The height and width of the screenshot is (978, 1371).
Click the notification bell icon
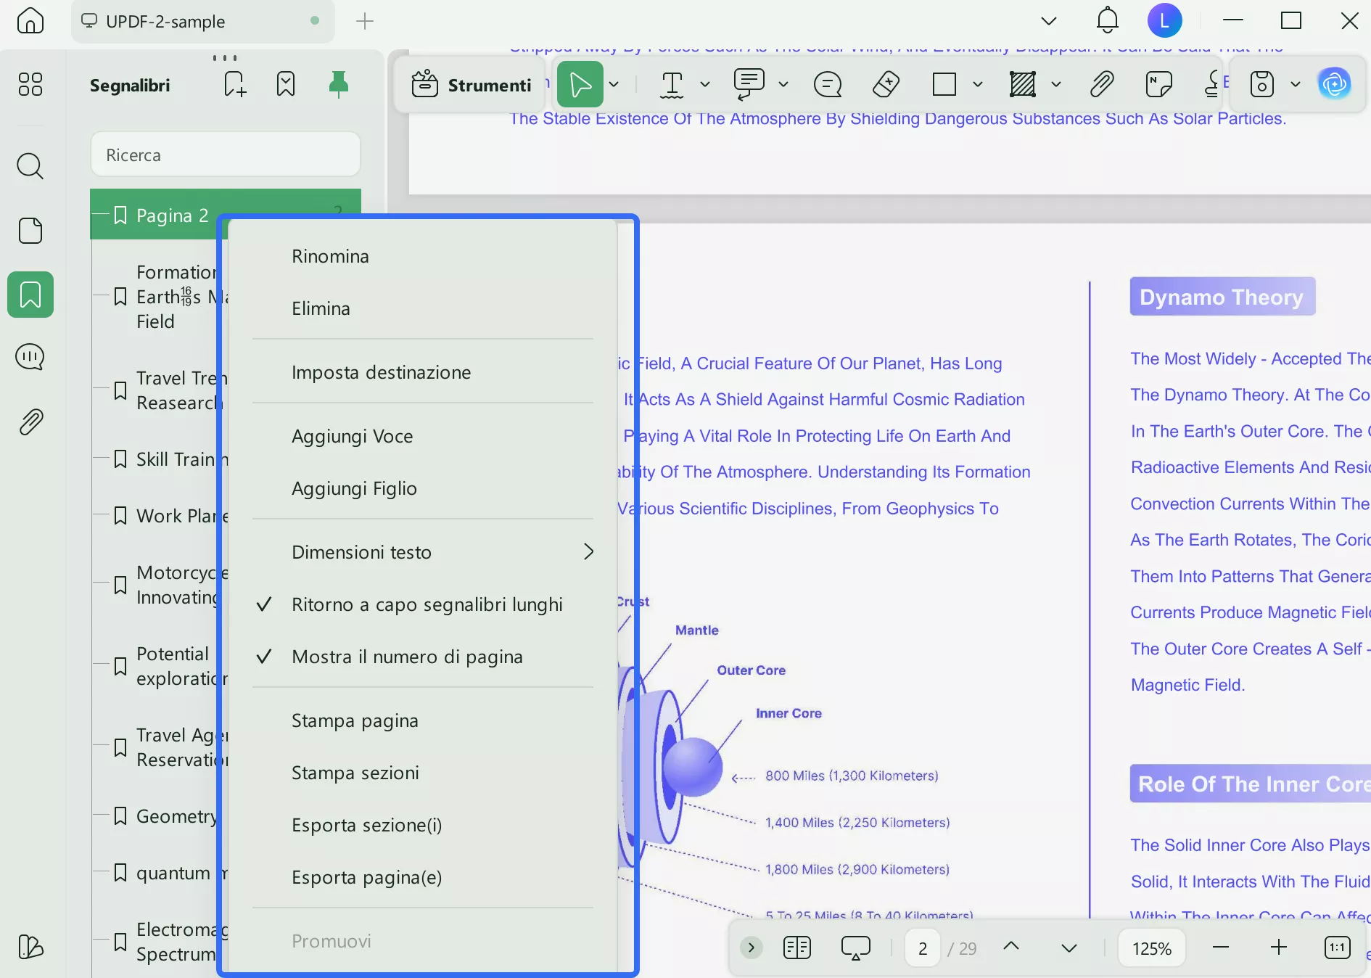1107,20
